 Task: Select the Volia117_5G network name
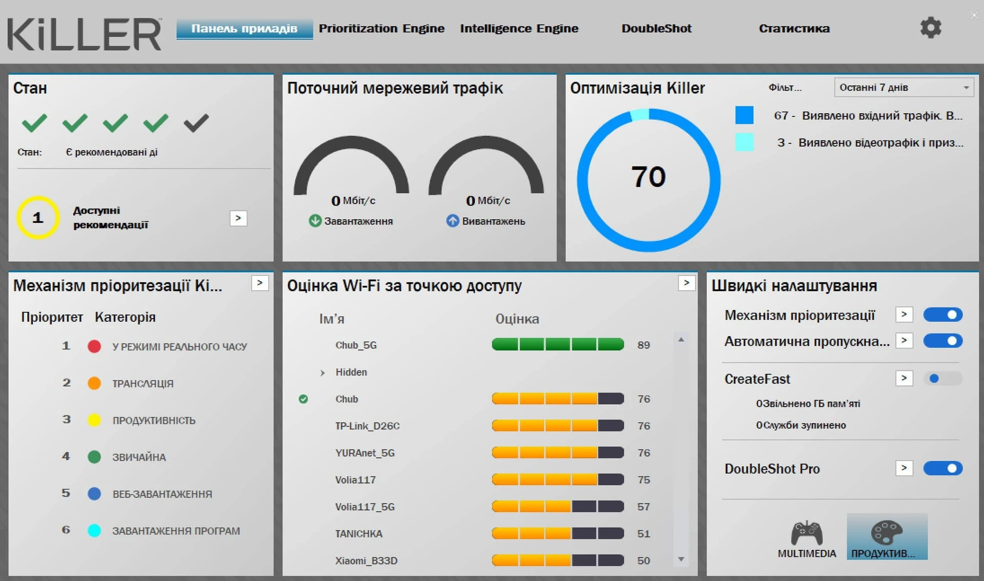pyautogui.click(x=365, y=507)
